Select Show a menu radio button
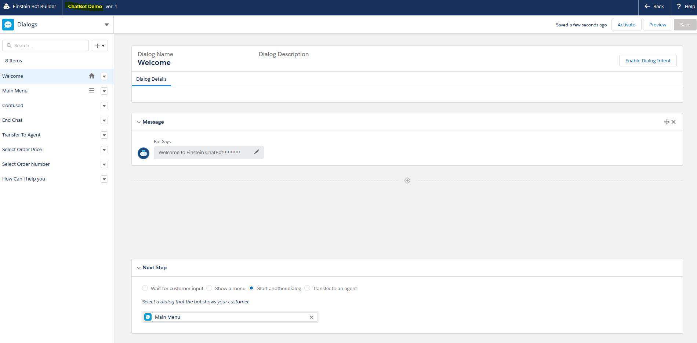 point(209,288)
